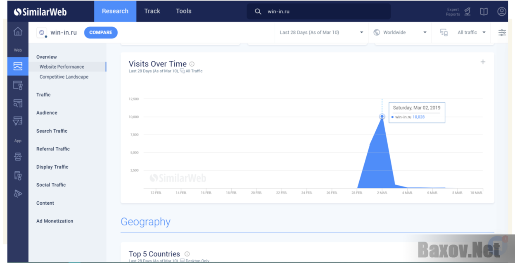The width and height of the screenshot is (515, 263).
Task: Open Ad Monetization section
Action: 55,221
